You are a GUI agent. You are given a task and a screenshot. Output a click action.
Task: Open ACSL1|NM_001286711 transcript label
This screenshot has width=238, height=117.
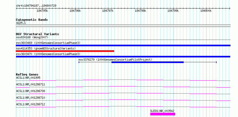(30, 84)
